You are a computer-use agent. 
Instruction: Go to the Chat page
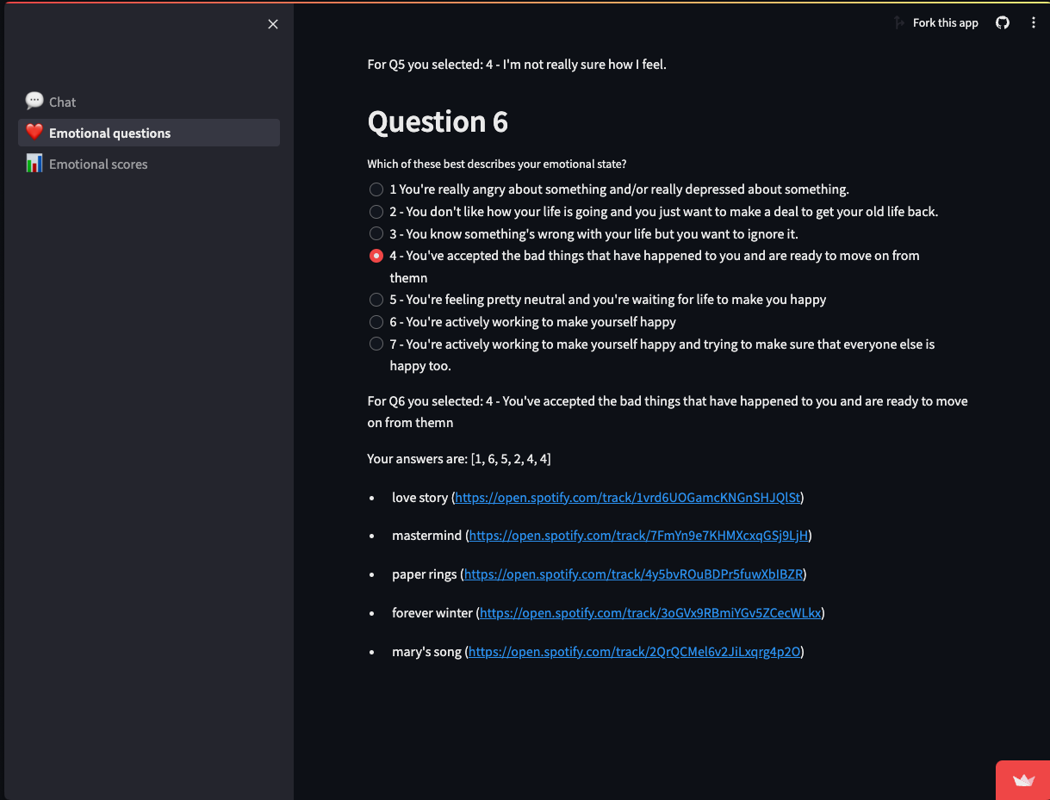click(x=62, y=102)
